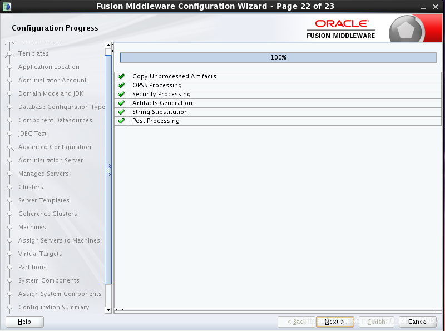Viewport: 445px width, 331px height.
Task: Select the Application Location step
Action: point(49,67)
